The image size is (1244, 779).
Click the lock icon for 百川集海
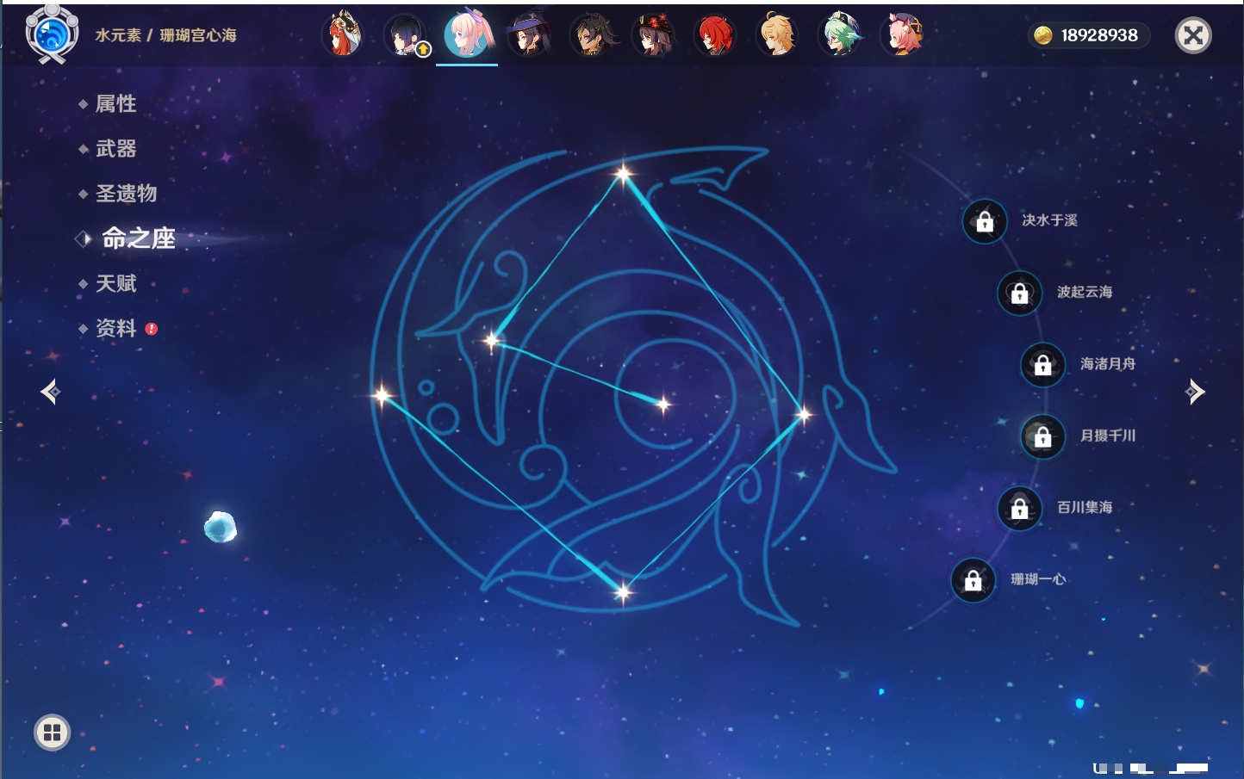pos(1019,508)
